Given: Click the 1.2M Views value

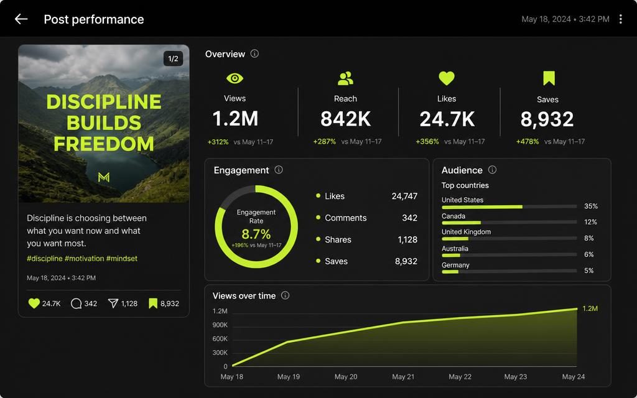Looking at the screenshot, I should pyautogui.click(x=235, y=119).
